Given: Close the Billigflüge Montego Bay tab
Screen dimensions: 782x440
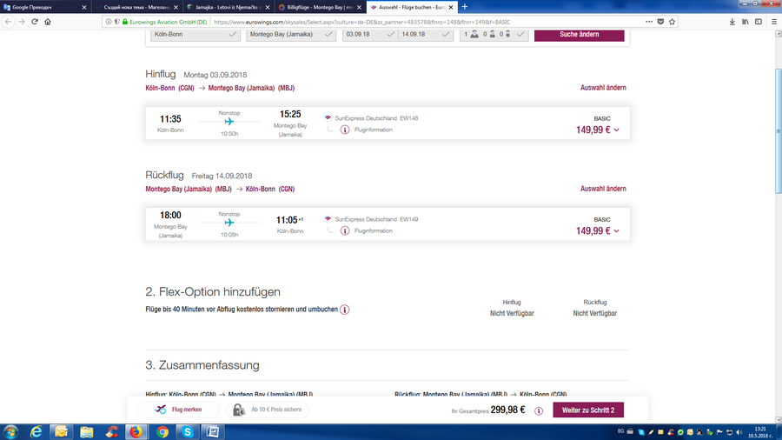Looking at the screenshot, I should [359, 7].
